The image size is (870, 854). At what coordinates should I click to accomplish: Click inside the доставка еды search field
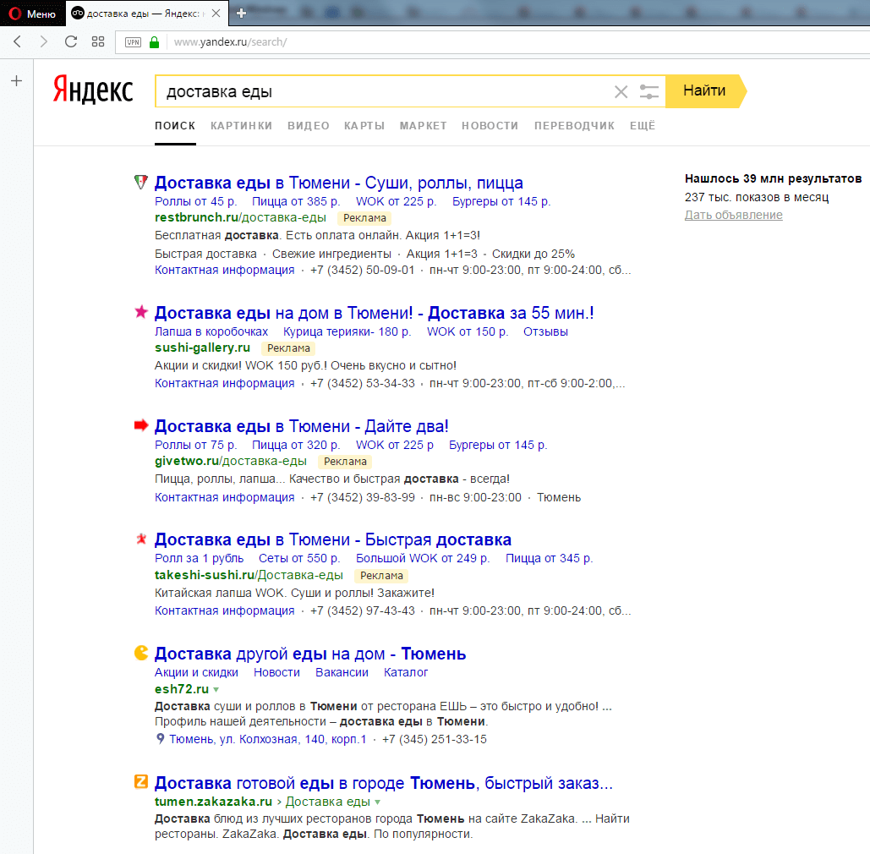click(x=380, y=91)
